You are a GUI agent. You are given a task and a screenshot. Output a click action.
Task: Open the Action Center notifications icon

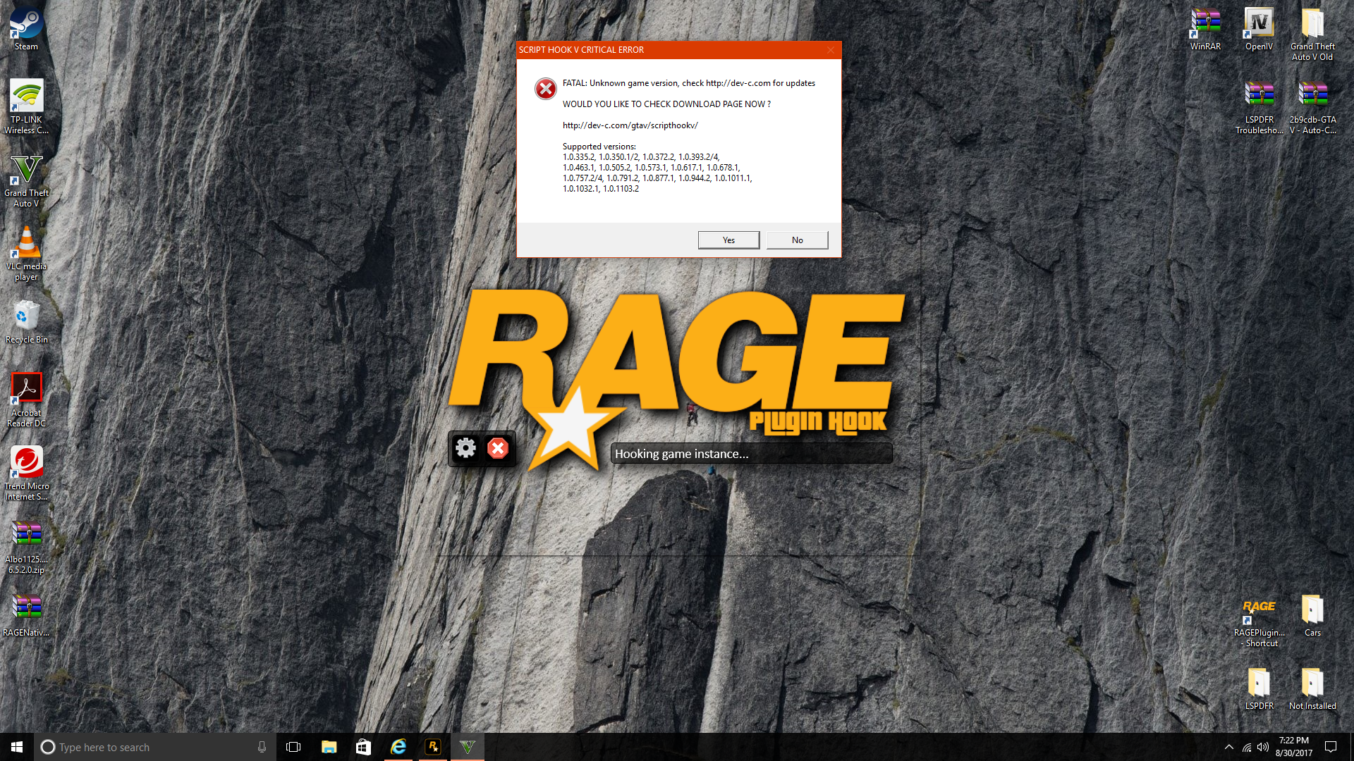tap(1331, 747)
